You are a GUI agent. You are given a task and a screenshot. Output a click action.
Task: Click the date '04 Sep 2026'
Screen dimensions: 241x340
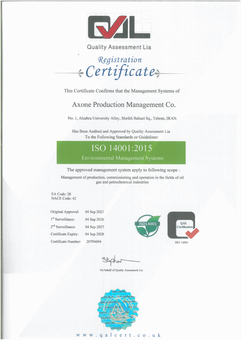pos(94,219)
